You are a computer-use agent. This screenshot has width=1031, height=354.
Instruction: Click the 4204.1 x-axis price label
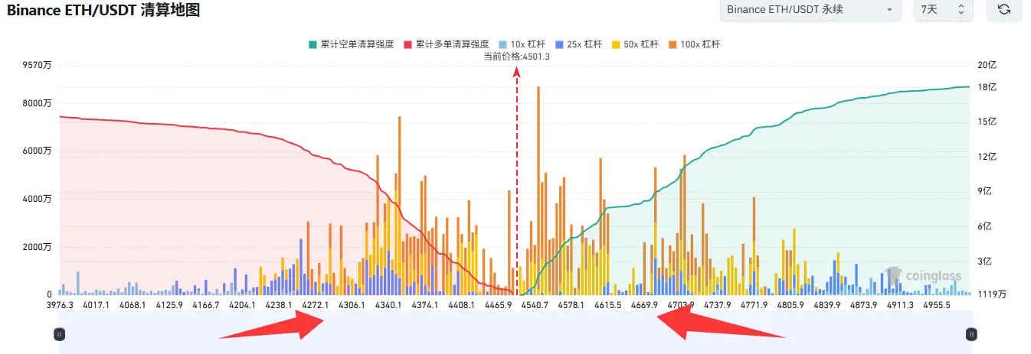click(242, 305)
